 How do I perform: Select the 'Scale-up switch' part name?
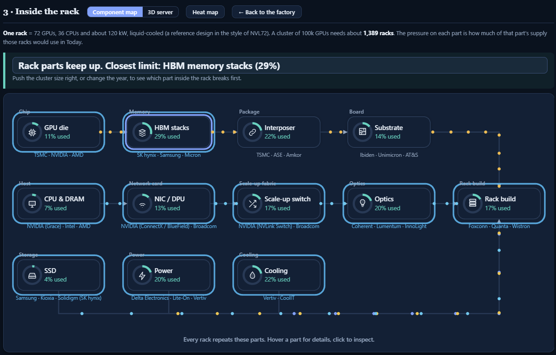(x=288, y=199)
